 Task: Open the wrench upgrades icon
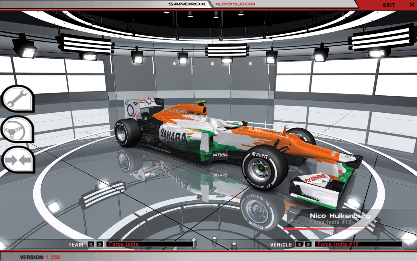click(x=18, y=99)
